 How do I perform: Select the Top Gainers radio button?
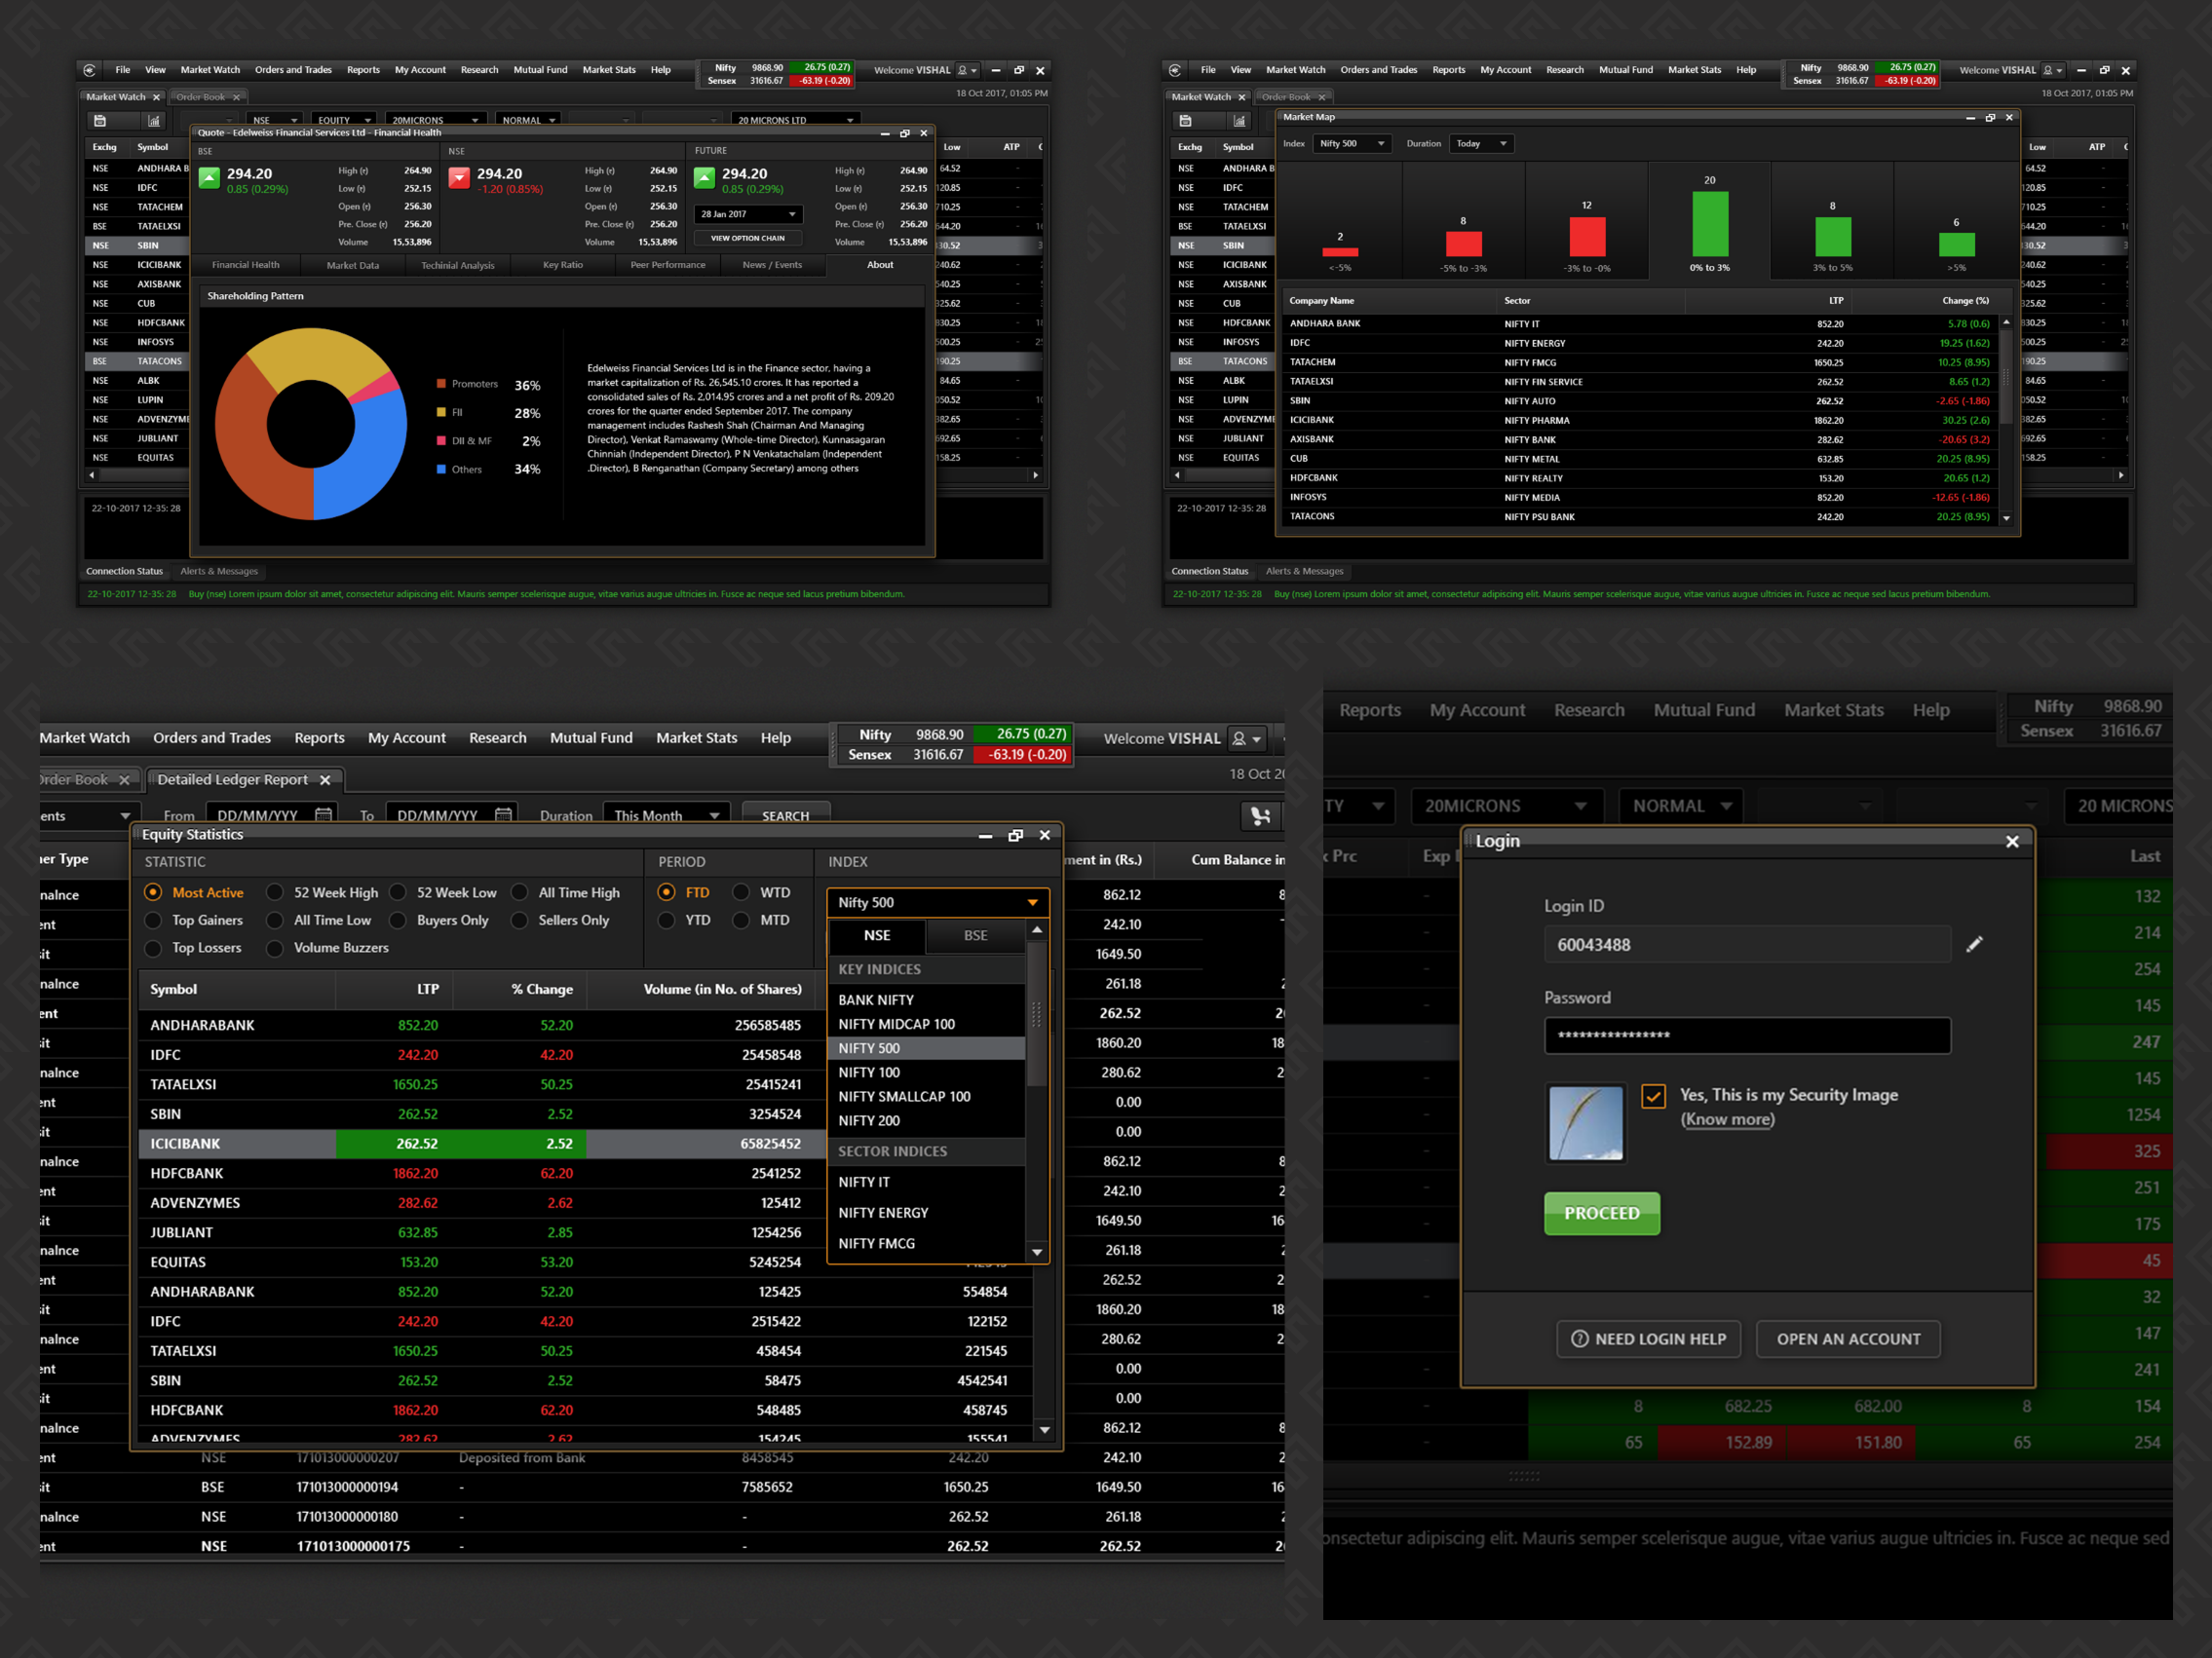click(x=153, y=920)
